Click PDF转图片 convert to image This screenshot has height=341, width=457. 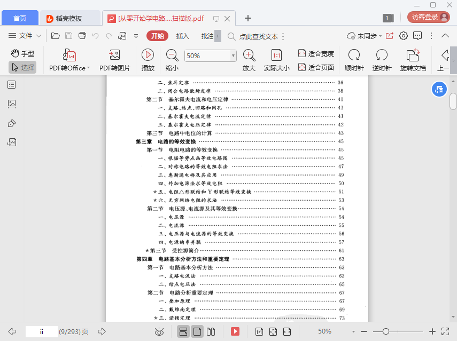pos(114,60)
